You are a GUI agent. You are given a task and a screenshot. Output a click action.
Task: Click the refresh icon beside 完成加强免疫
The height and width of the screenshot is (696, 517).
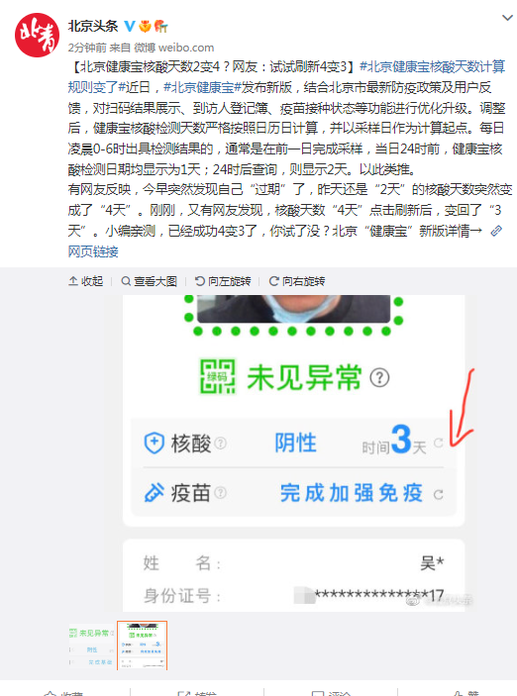pyautogui.click(x=439, y=494)
